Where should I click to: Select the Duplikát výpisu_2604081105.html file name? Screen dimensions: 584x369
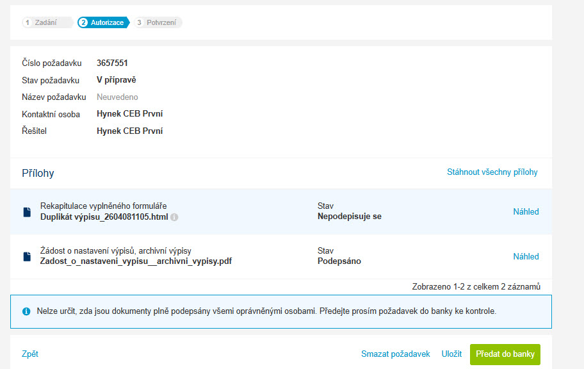pyautogui.click(x=104, y=217)
